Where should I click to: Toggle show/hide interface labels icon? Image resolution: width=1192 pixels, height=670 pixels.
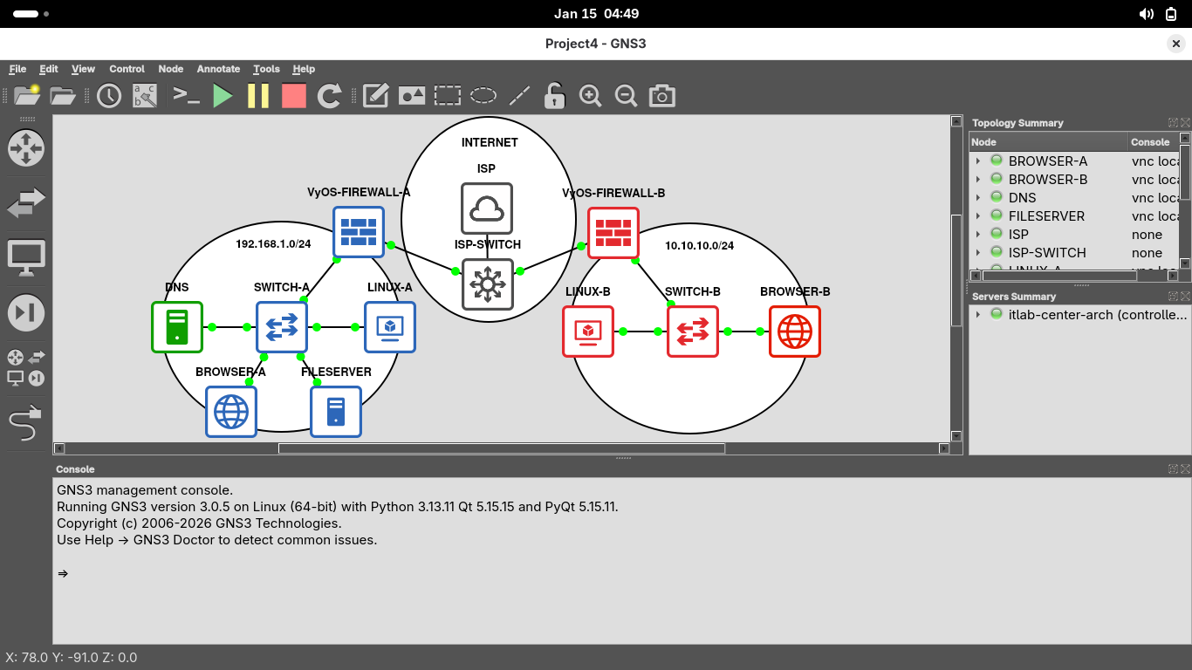pos(145,96)
